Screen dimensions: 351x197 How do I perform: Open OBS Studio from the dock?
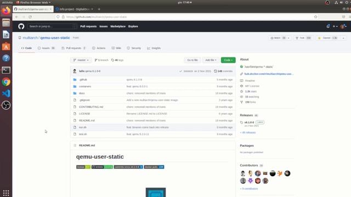[x=6, y=105]
